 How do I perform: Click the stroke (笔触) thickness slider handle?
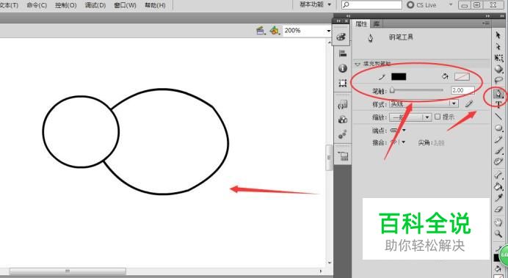point(392,89)
